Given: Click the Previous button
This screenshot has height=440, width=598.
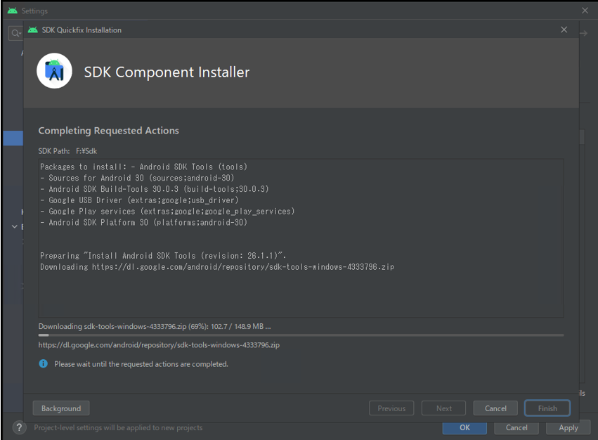Looking at the screenshot, I should coord(391,408).
